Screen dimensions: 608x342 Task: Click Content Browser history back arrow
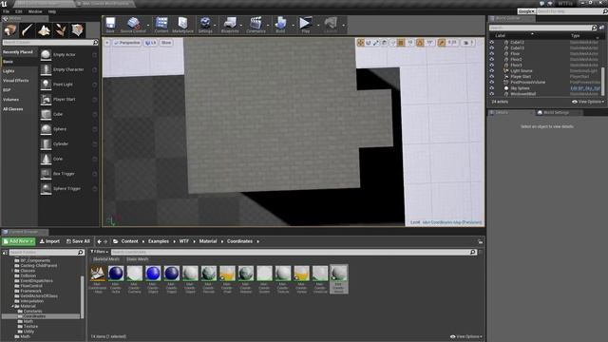tap(99, 241)
